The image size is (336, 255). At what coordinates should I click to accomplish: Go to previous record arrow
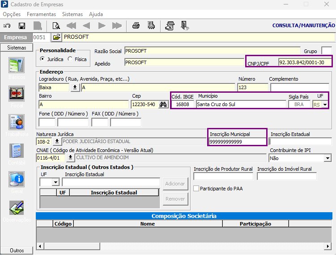(x=86, y=26)
